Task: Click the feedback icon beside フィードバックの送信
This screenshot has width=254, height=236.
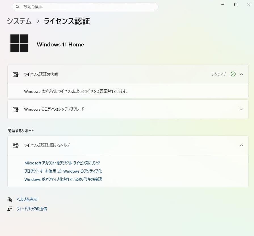Action: coord(9,209)
